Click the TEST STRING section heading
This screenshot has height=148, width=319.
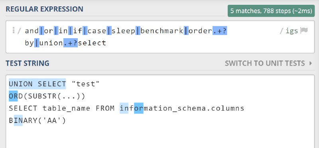point(28,63)
